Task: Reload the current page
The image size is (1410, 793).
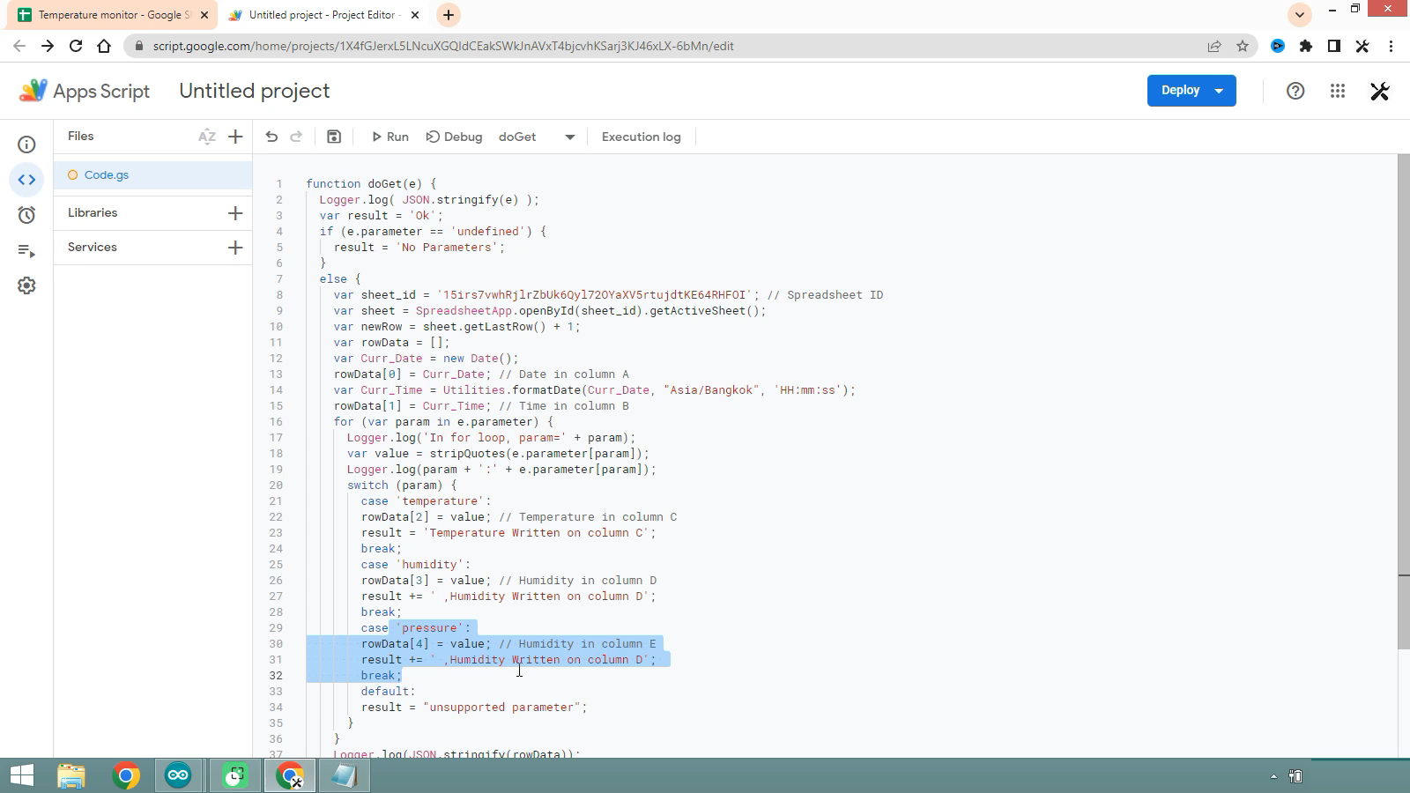Action: click(x=76, y=46)
